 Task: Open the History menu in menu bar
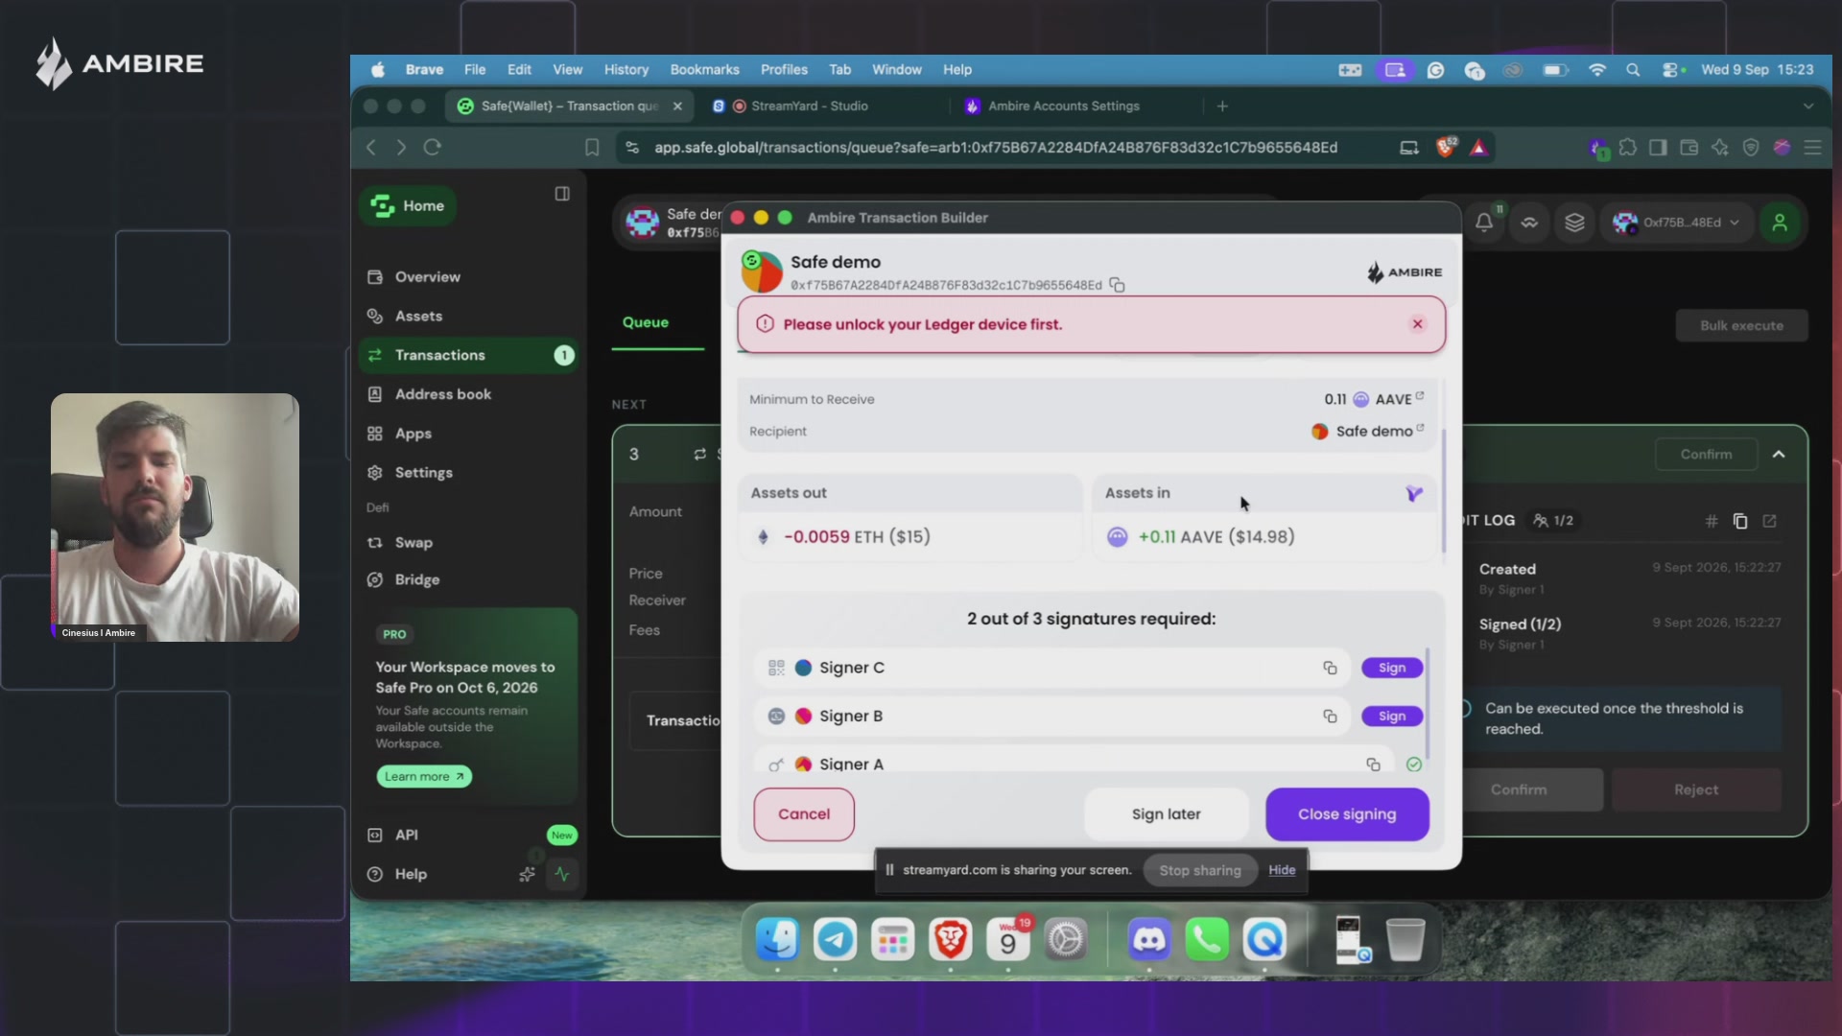(x=626, y=70)
